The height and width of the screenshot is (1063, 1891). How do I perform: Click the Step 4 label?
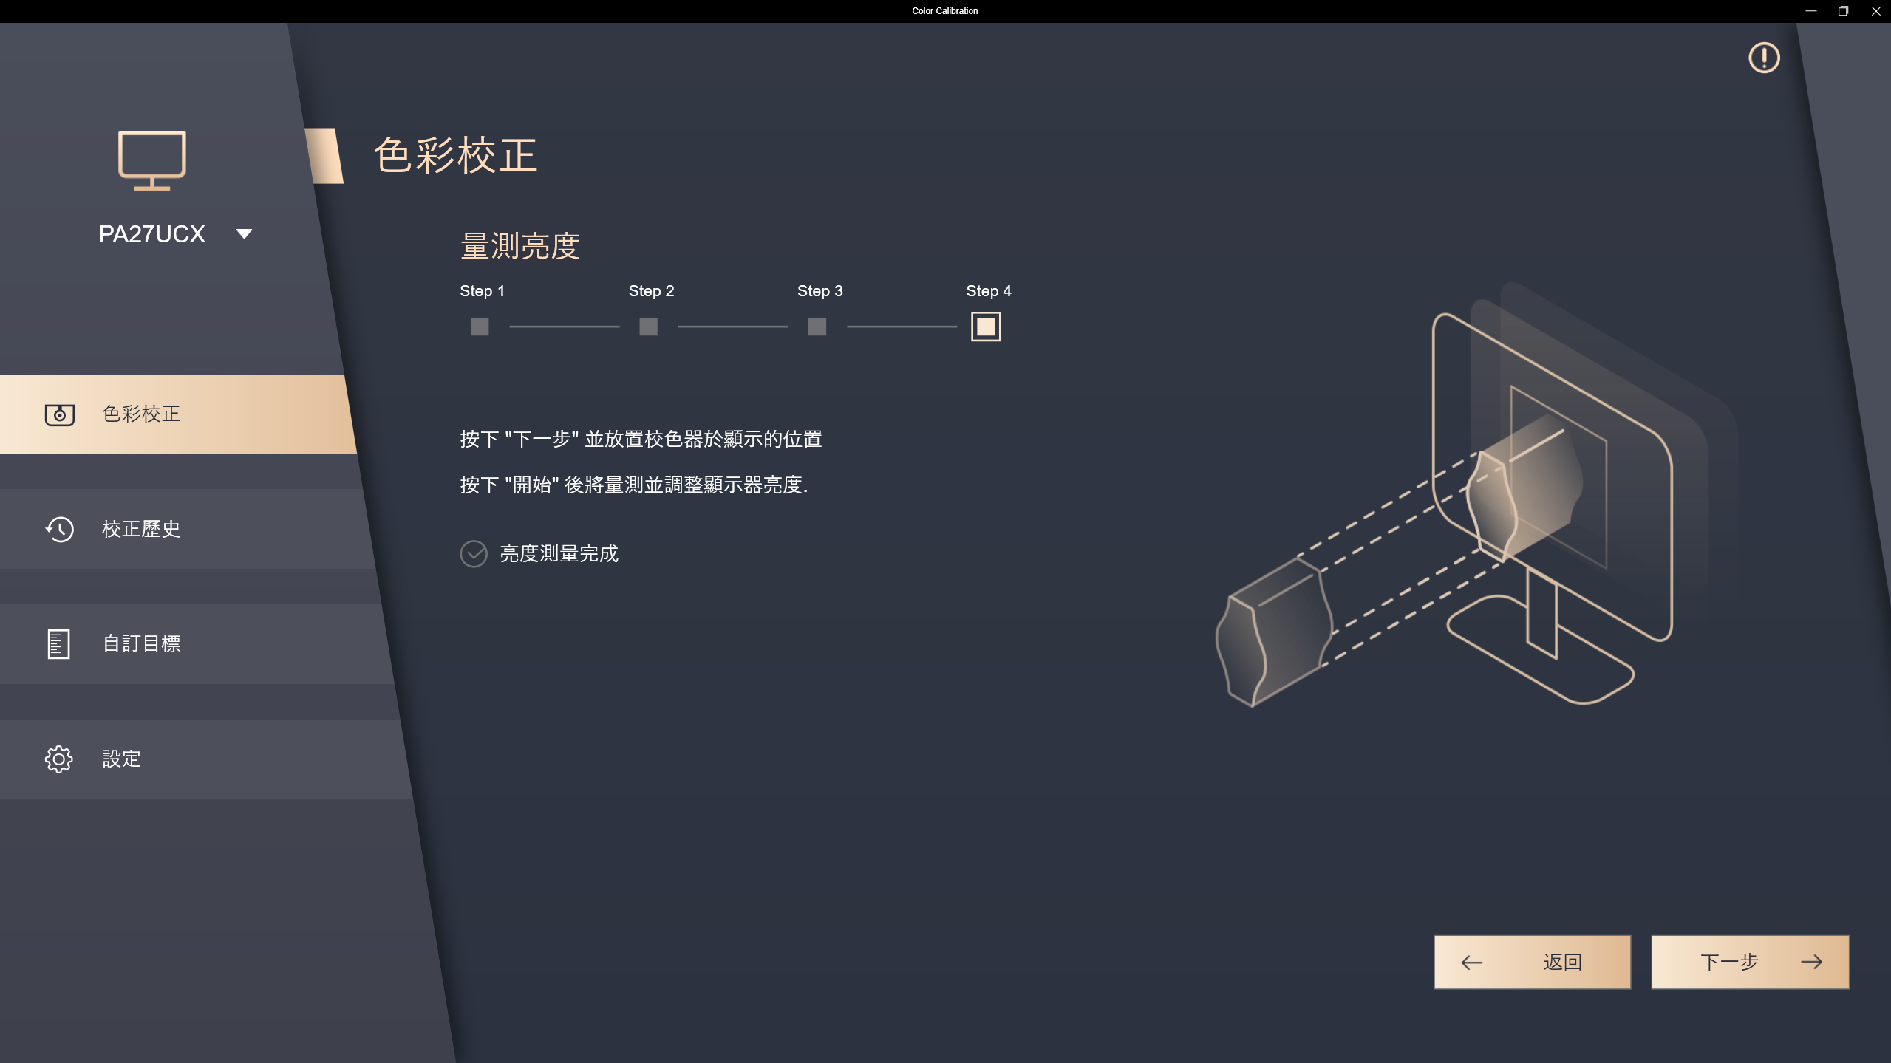[x=989, y=291]
